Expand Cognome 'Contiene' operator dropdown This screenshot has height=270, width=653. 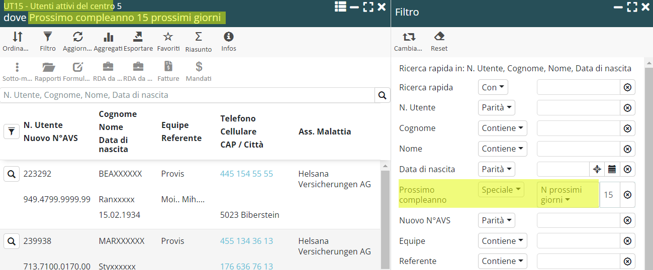pos(502,128)
